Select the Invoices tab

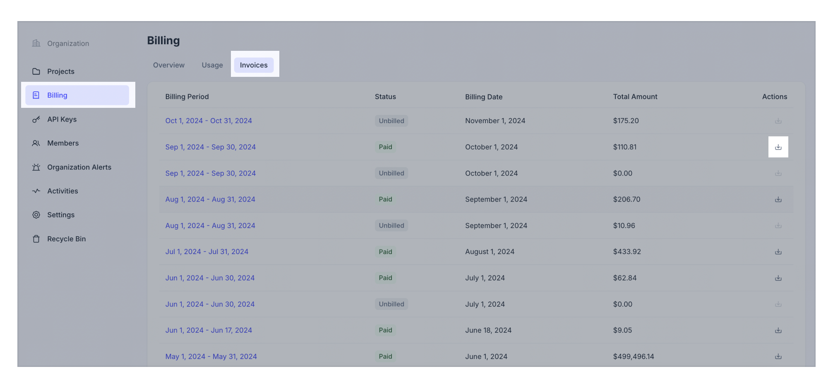point(254,65)
